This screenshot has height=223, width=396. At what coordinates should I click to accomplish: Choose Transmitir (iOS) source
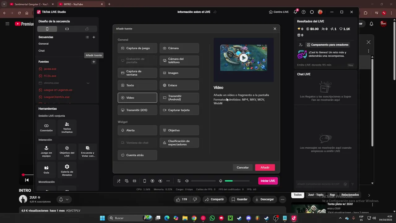(137, 110)
